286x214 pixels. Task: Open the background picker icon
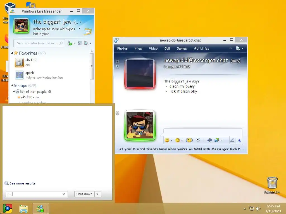point(216,140)
